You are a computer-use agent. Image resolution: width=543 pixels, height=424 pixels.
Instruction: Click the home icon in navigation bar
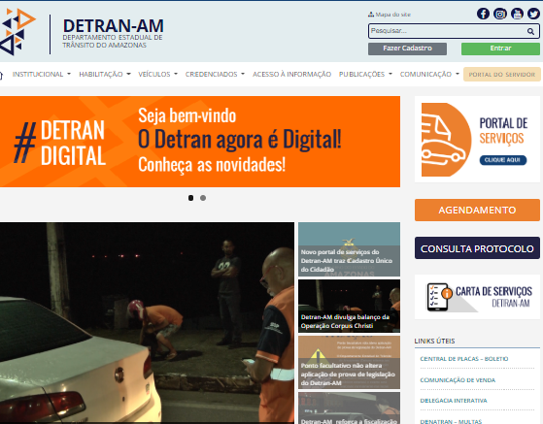[x=1, y=75]
